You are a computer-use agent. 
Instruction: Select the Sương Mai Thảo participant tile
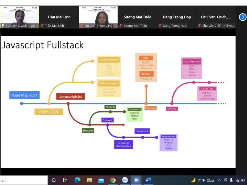[x=137, y=17]
